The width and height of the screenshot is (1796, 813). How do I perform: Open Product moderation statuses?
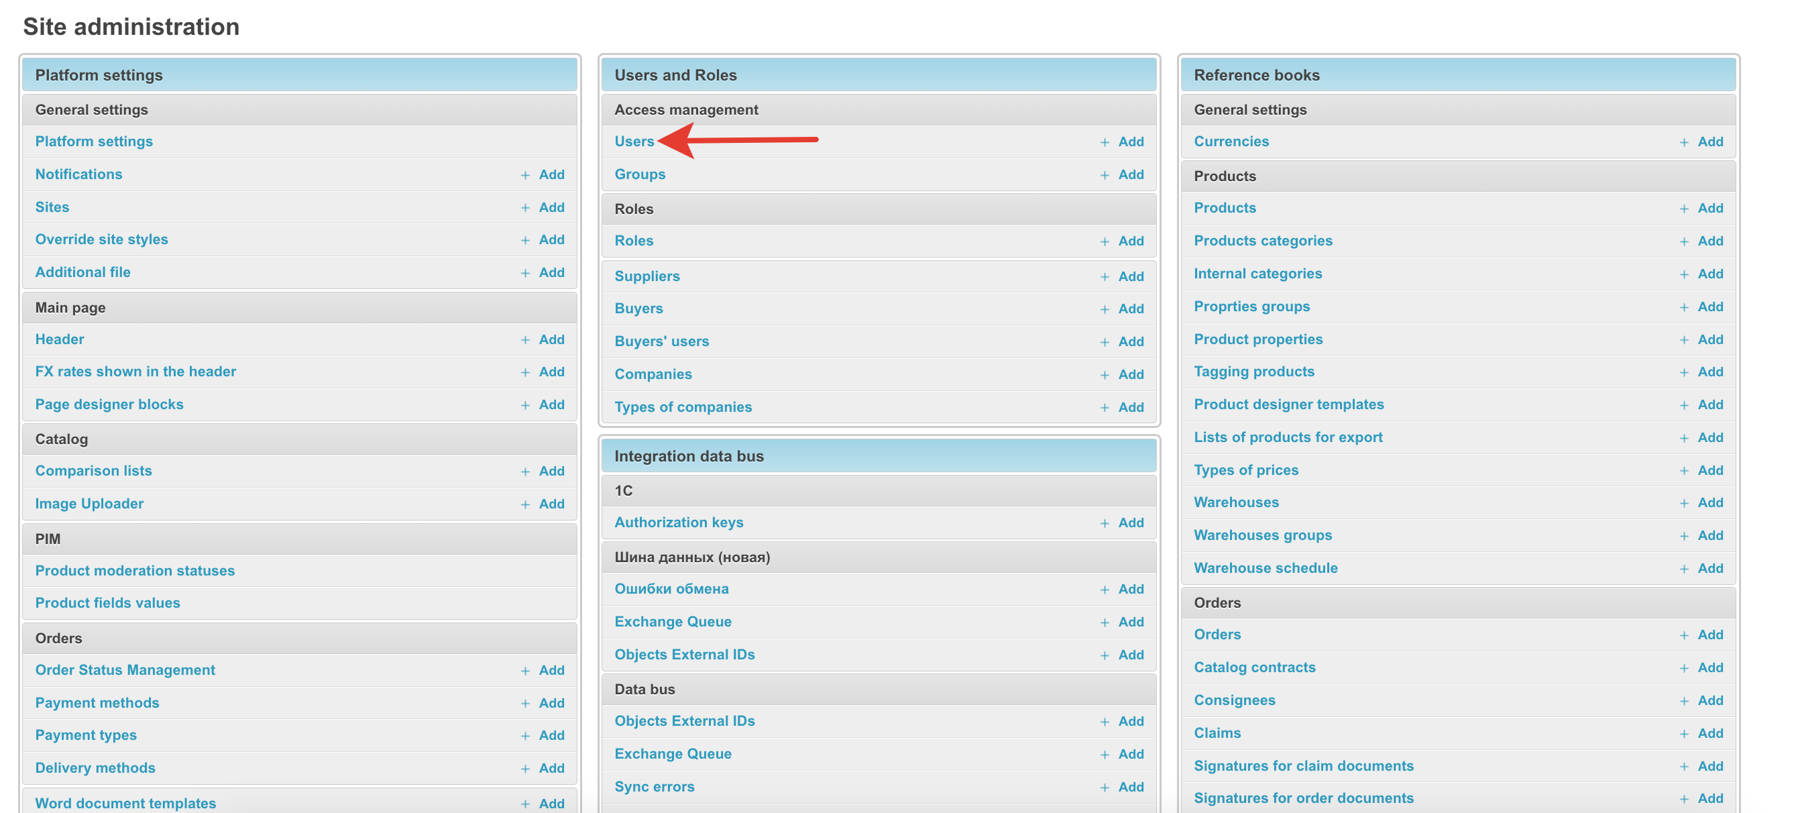[135, 570]
